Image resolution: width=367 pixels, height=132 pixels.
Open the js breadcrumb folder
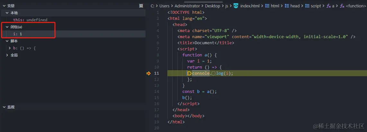tap(227, 6)
